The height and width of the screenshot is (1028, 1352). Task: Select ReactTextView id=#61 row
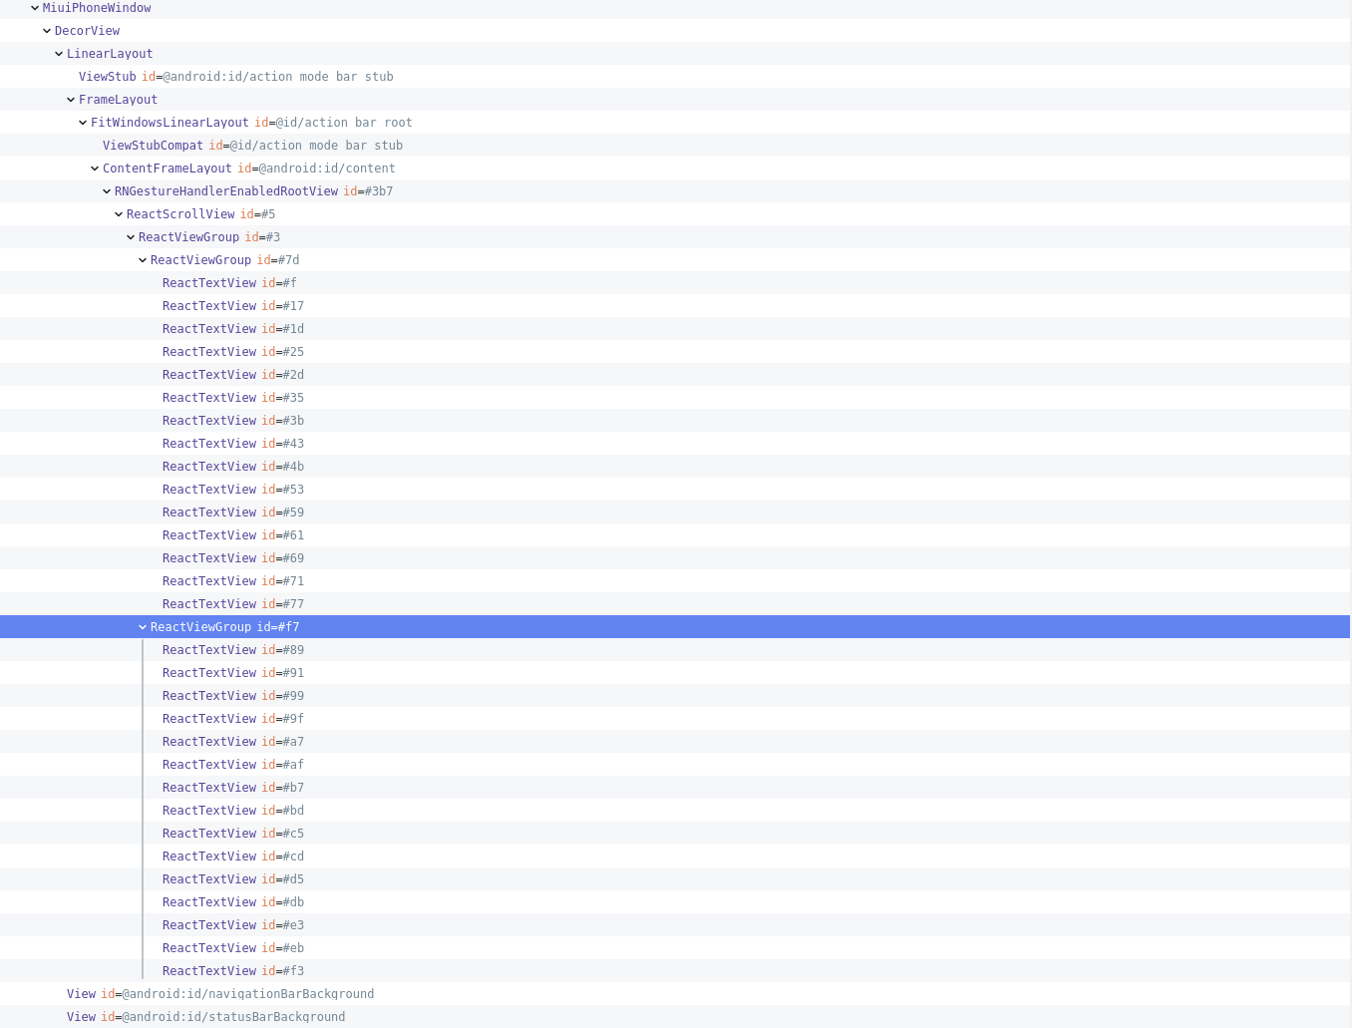pyautogui.click(x=675, y=535)
